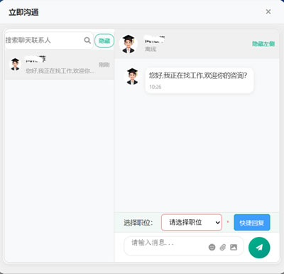Click the avatar beside the chat message
The height and width of the screenshot is (274, 284).
click(132, 76)
